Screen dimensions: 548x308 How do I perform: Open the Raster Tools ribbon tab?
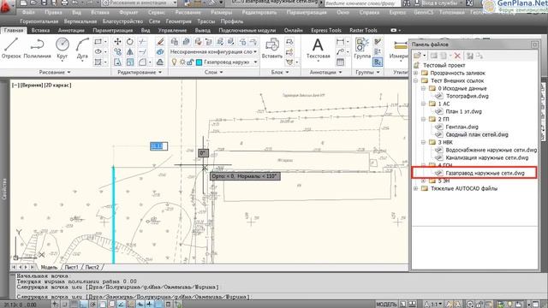[x=363, y=31]
